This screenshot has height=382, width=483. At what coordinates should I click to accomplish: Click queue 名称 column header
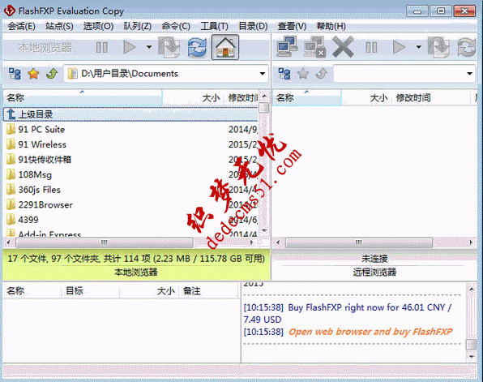[x=32, y=290]
